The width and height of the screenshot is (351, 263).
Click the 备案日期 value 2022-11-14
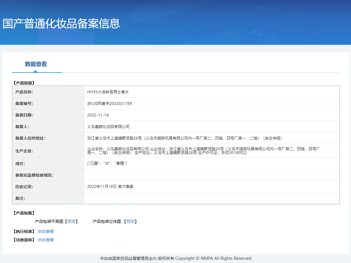98,115
